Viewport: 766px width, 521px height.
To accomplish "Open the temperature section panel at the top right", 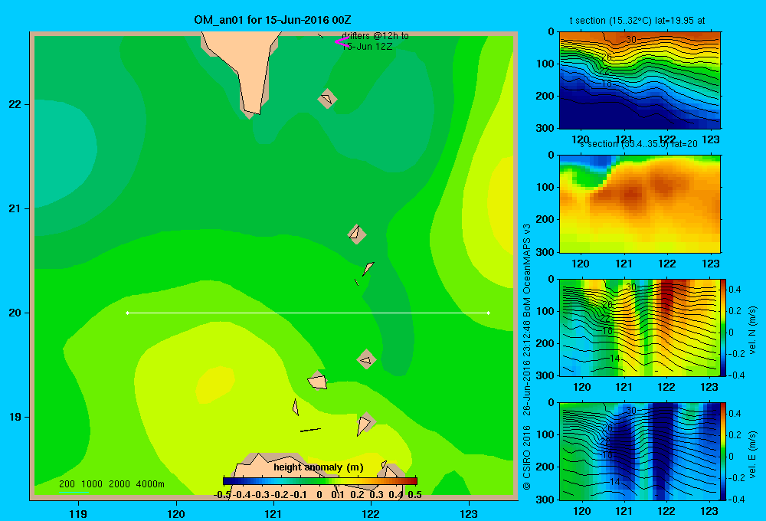I will (640, 80).
